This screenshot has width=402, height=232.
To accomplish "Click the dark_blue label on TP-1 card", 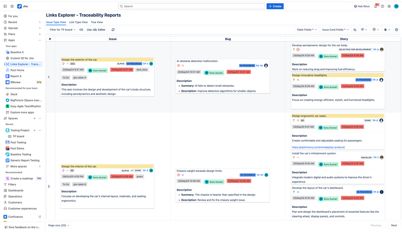I will (142, 70).
